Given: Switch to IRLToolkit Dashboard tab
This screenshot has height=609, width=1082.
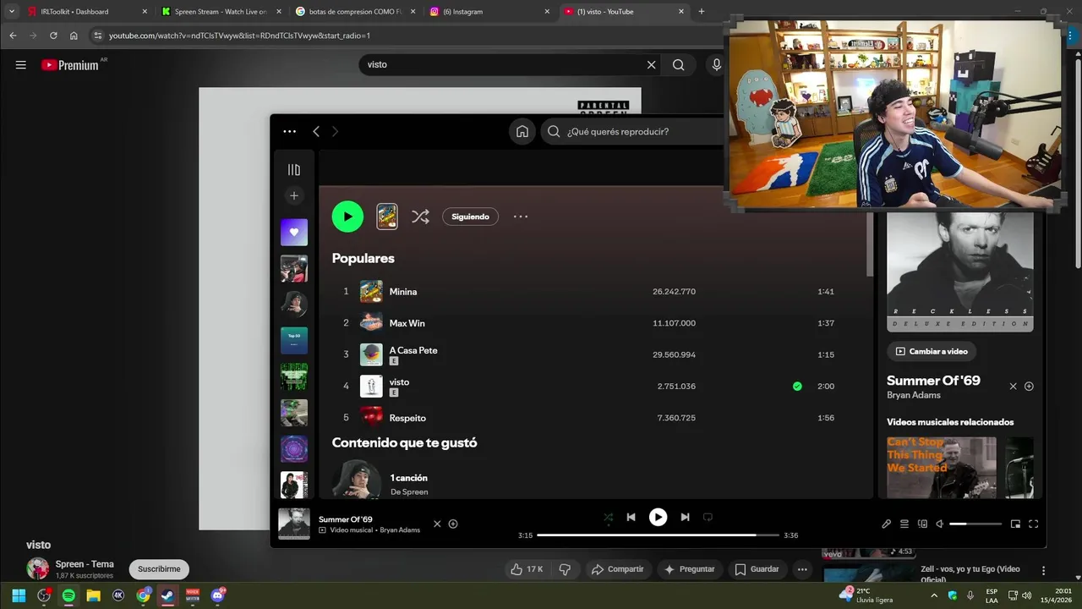Looking at the screenshot, I should [x=86, y=12].
